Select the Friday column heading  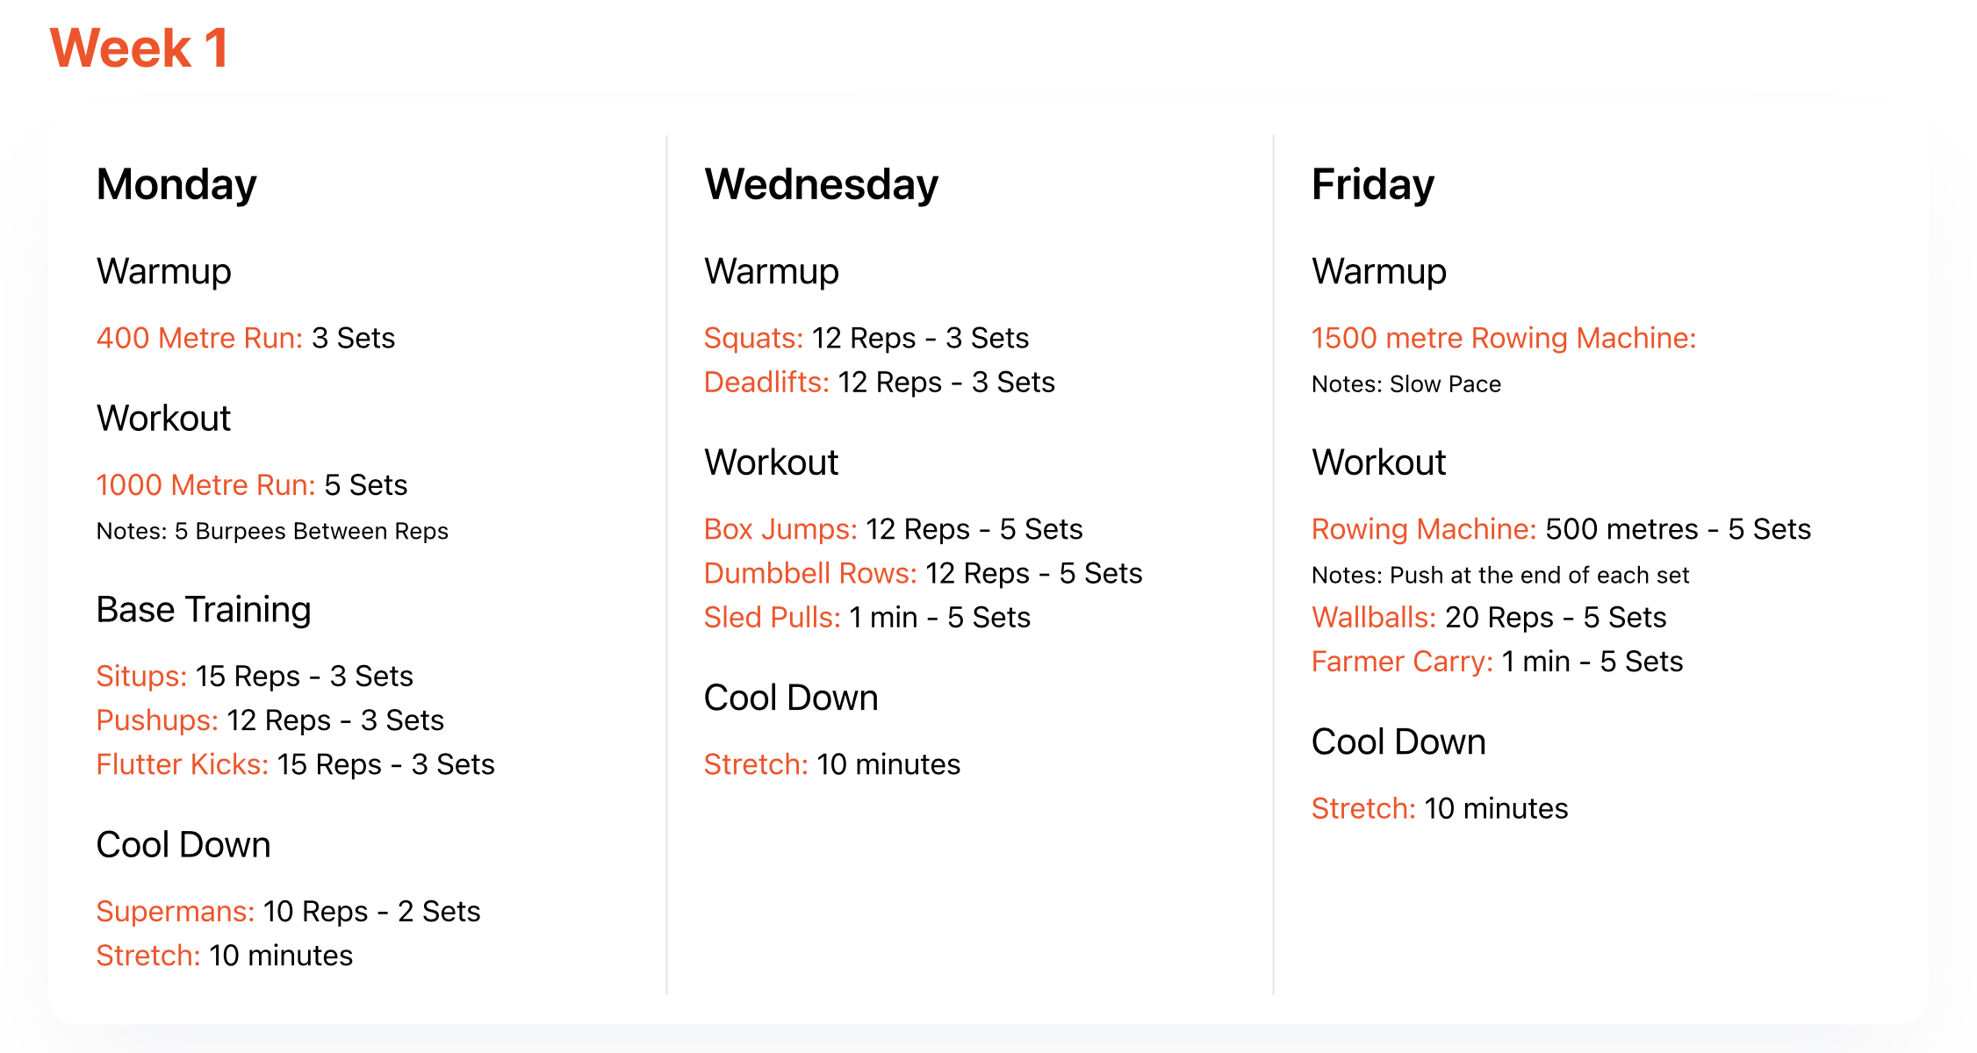click(1373, 185)
